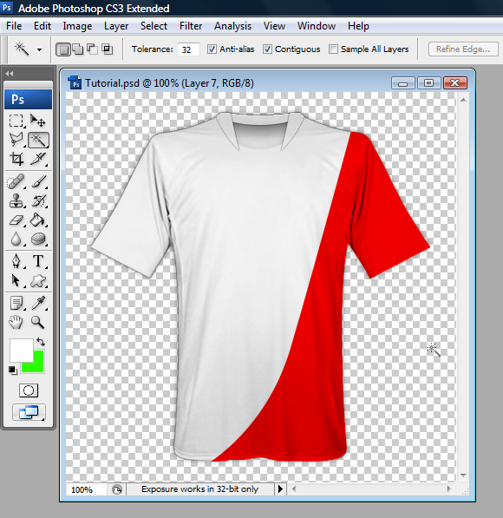Choose the Crop tool

coord(16,159)
